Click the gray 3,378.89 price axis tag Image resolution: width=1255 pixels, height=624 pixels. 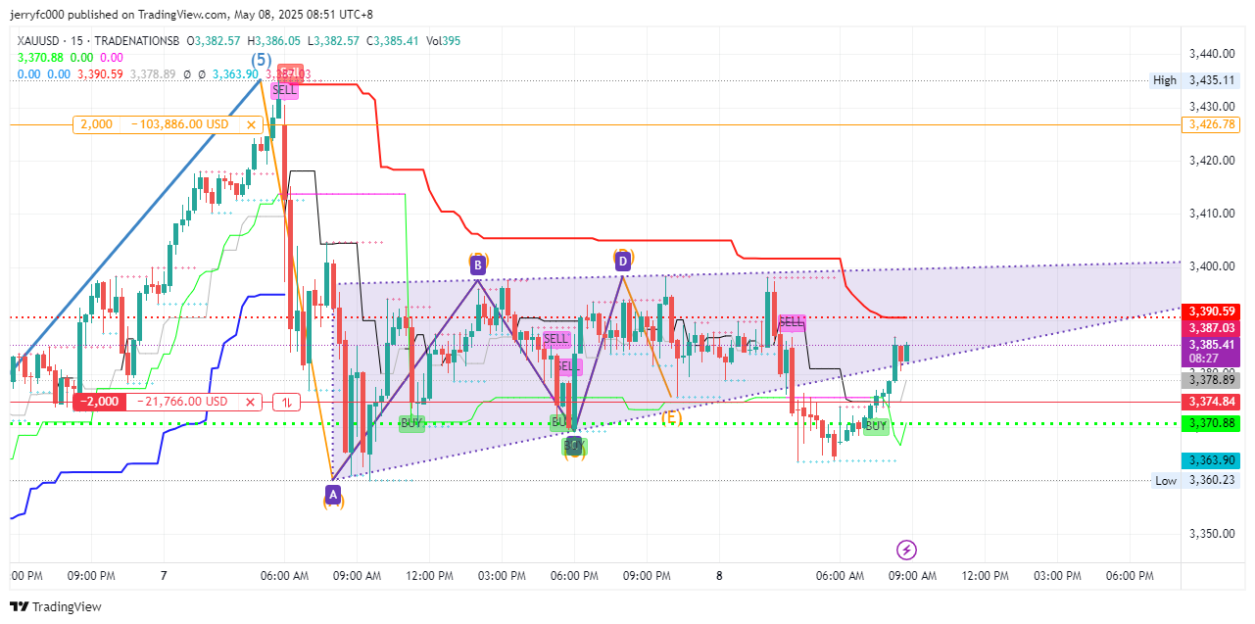[1211, 379]
